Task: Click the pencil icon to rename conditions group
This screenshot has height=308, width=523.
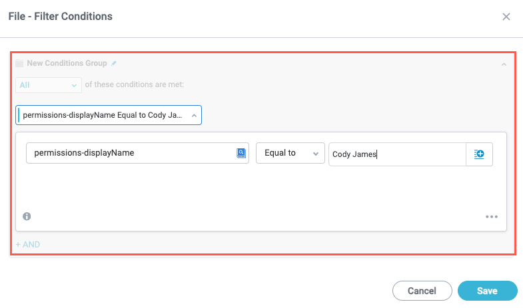Action: (114, 63)
